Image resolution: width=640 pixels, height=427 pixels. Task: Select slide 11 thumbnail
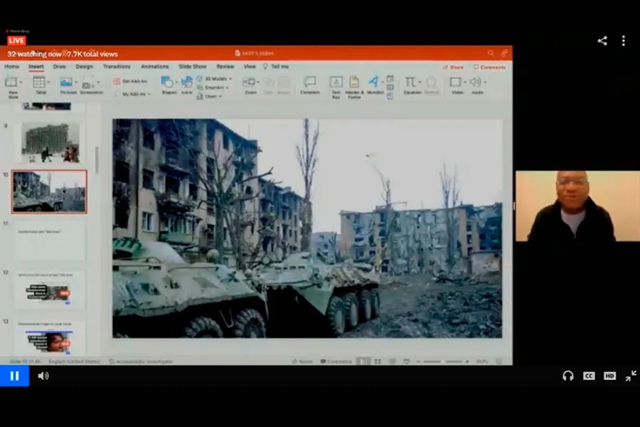coord(50,241)
